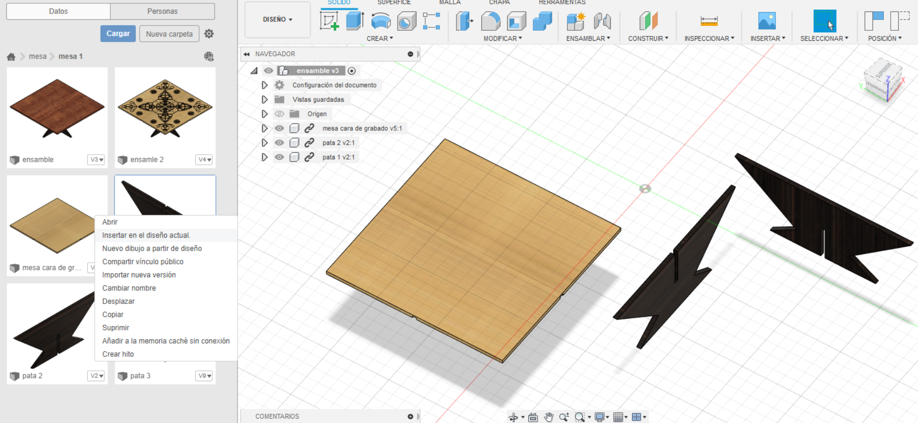Open Viewports layout options
Image resolution: width=918 pixels, height=423 pixels.
[x=637, y=417]
